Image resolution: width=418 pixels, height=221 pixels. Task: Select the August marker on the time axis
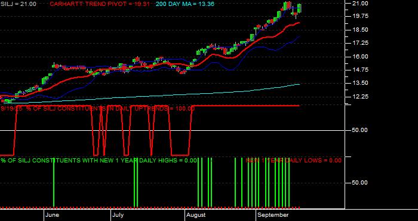[x=196, y=215]
